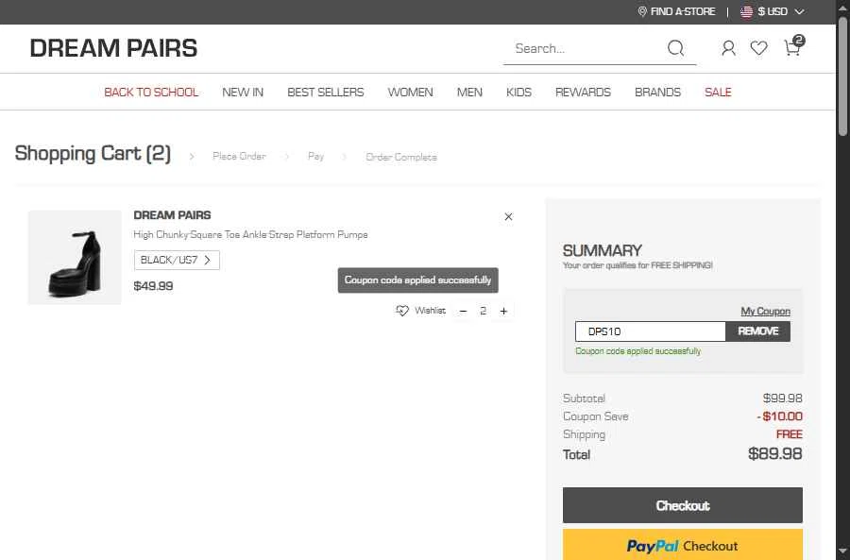This screenshot has height=560, width=850.
Task: Increase item quantity with plus button
Action: [x=503, y=312]
